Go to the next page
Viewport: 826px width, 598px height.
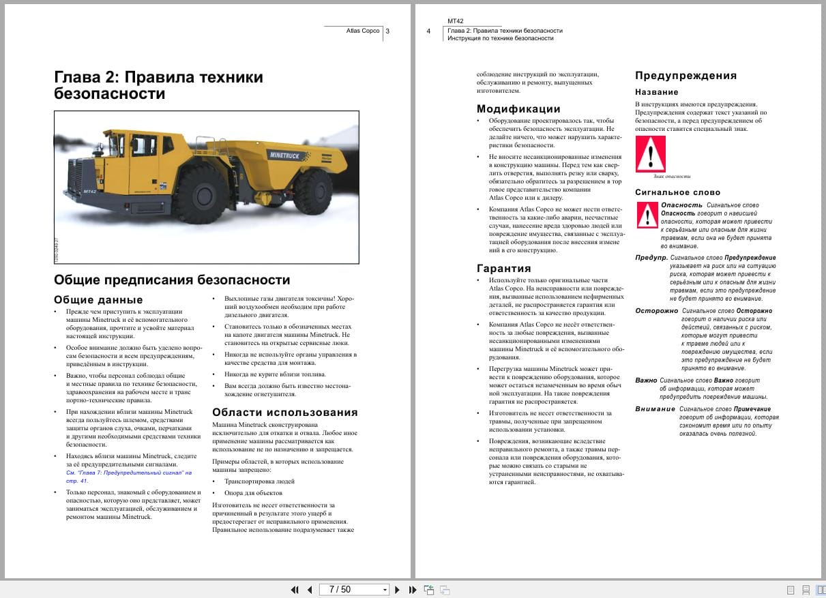click(x=398, y=590)
